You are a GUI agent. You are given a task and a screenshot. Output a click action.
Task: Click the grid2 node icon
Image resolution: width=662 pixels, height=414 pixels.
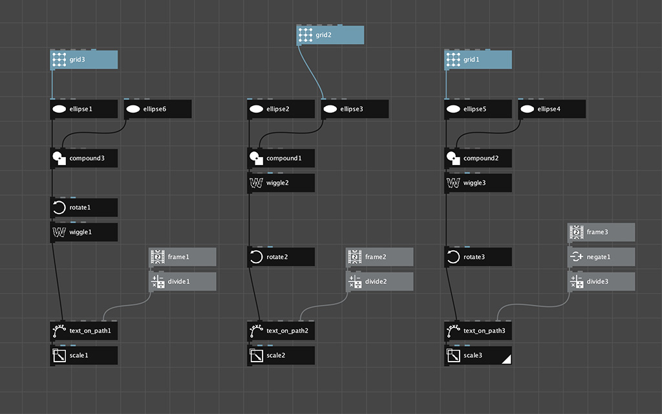pos(305,35)
